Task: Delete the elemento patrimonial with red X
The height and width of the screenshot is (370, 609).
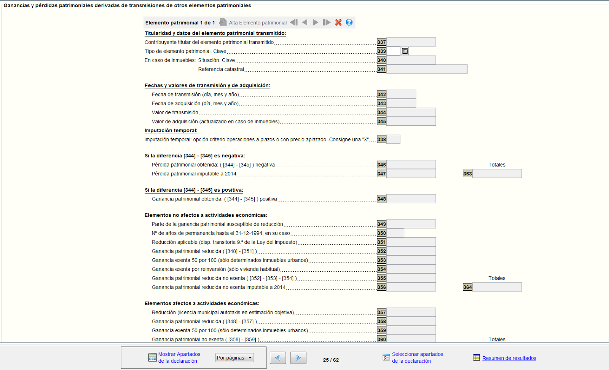Action: (x=338, y=22)
